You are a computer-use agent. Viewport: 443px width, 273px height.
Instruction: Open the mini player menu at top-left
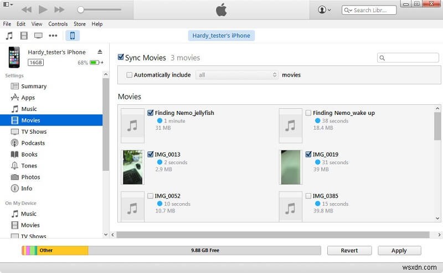[8, 4]
